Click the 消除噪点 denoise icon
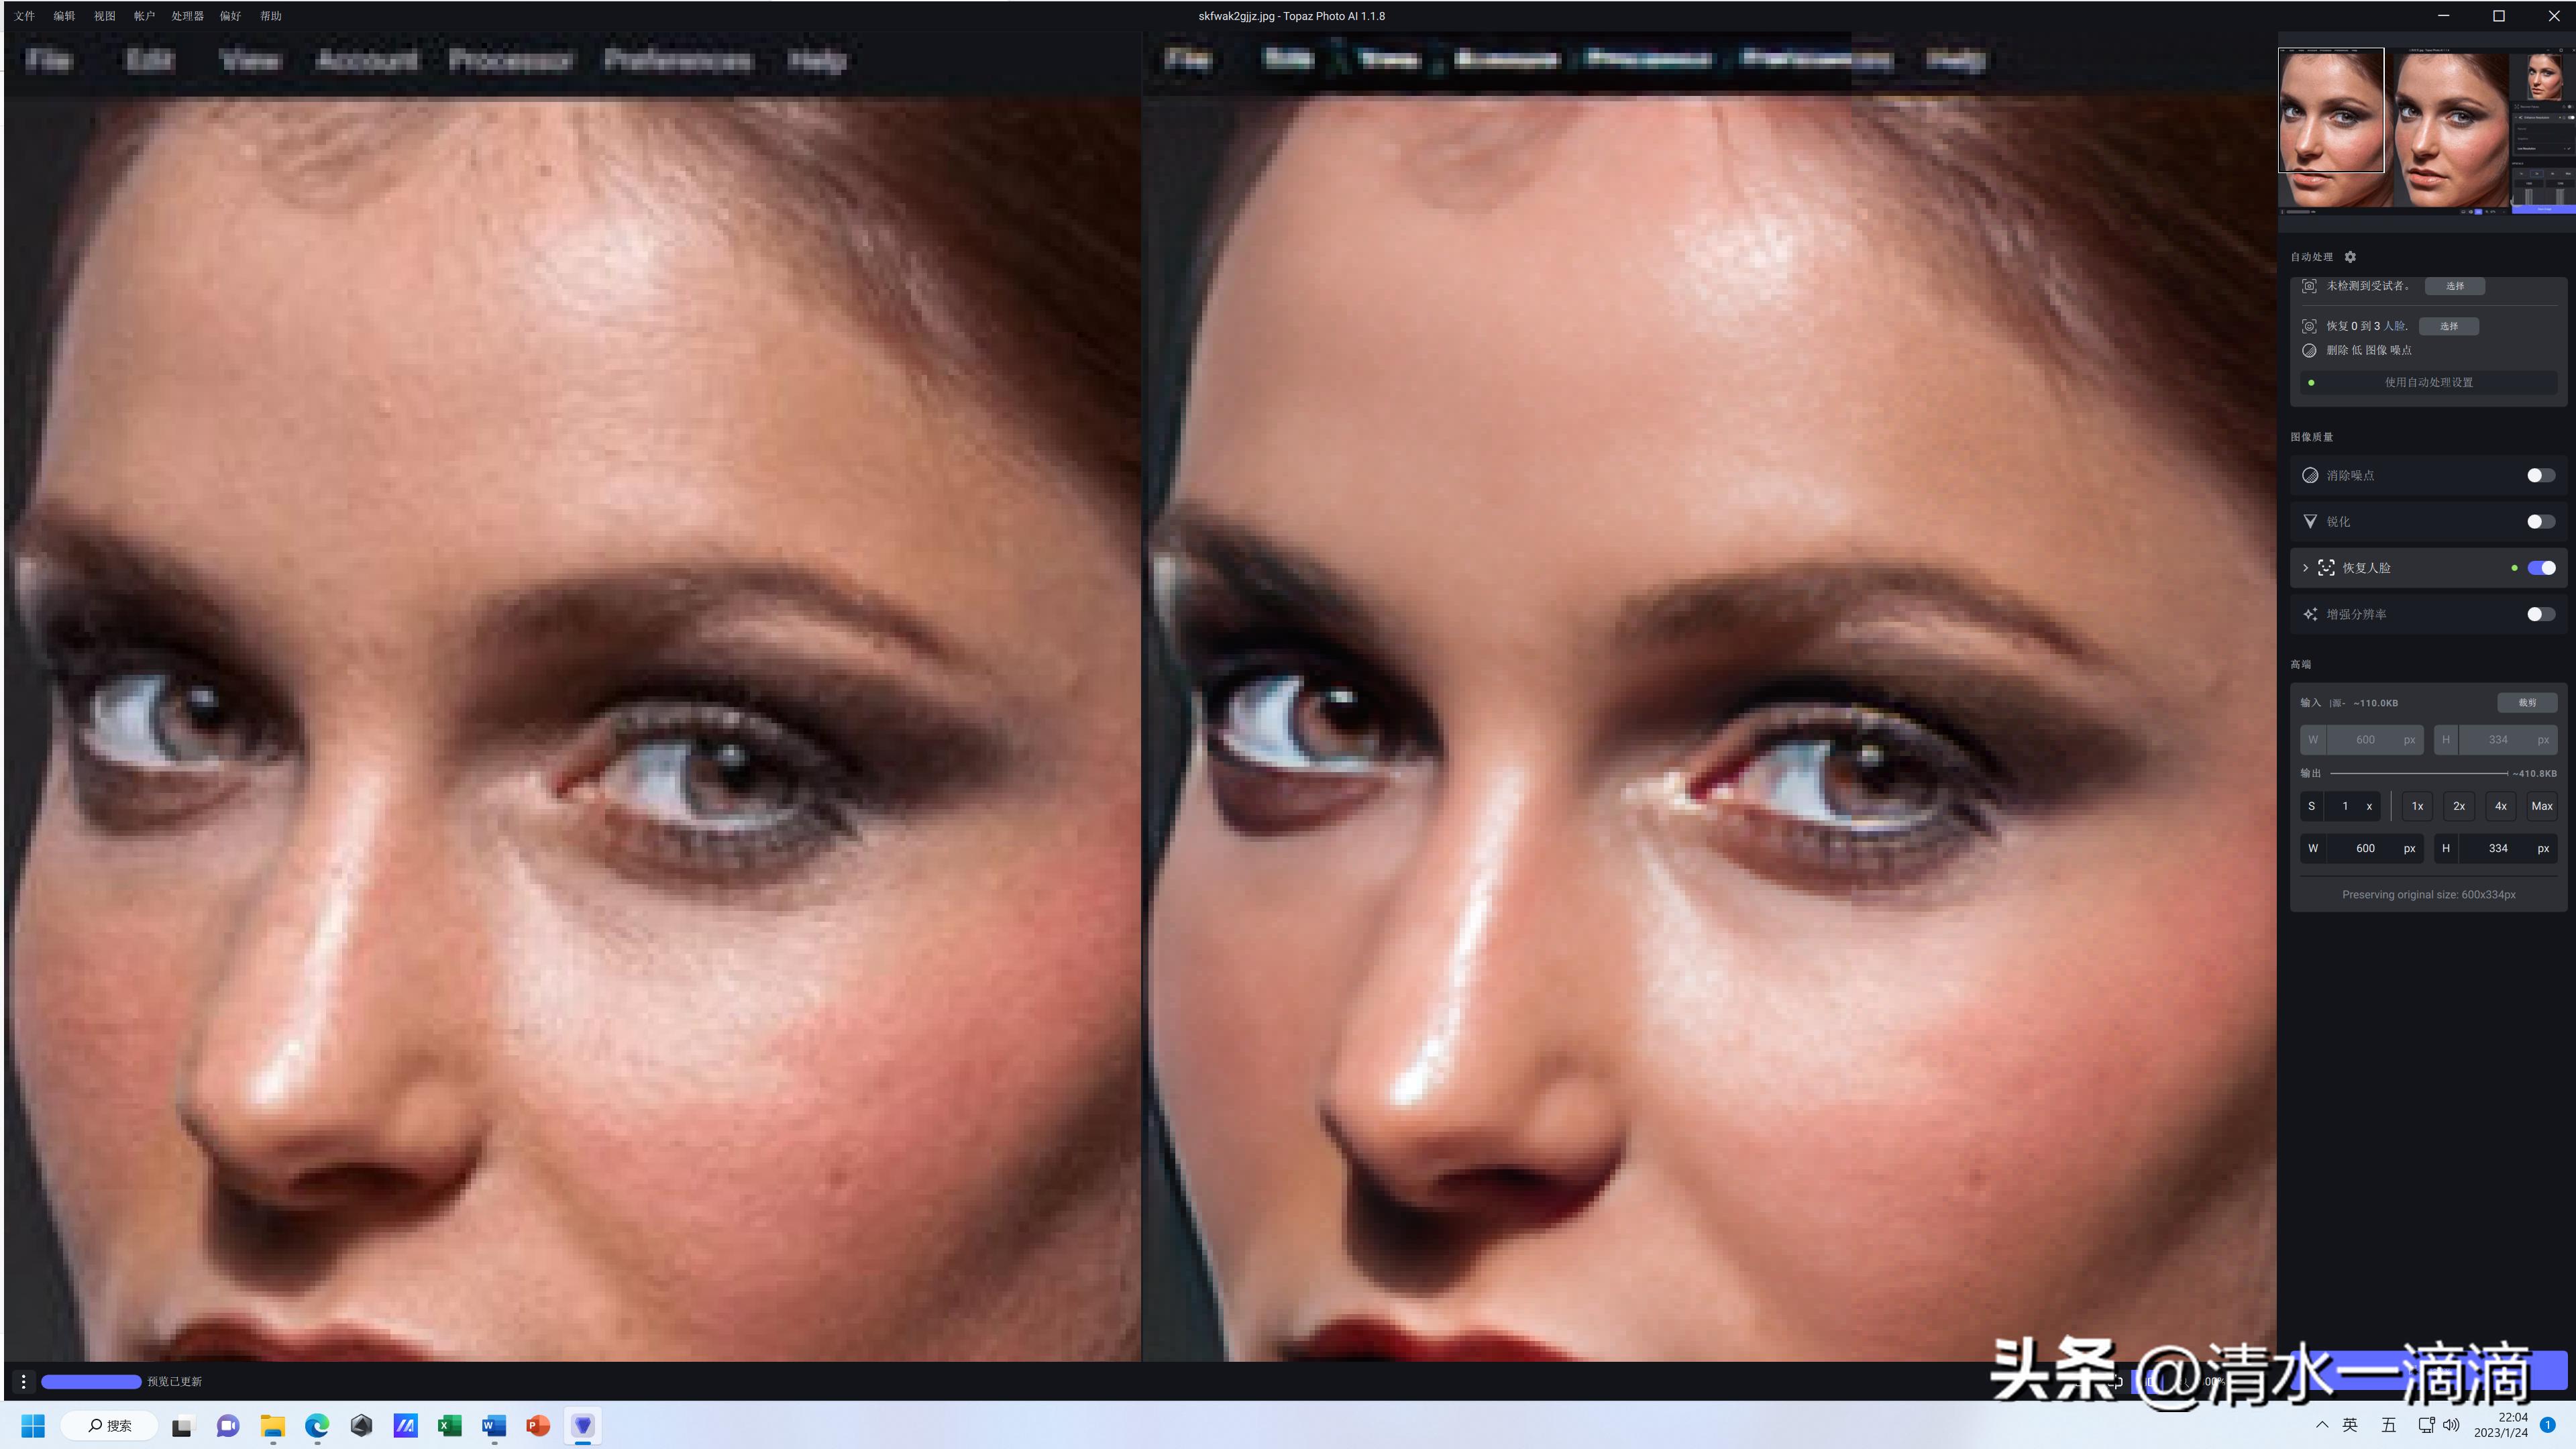 click(x=2310, y=475)
